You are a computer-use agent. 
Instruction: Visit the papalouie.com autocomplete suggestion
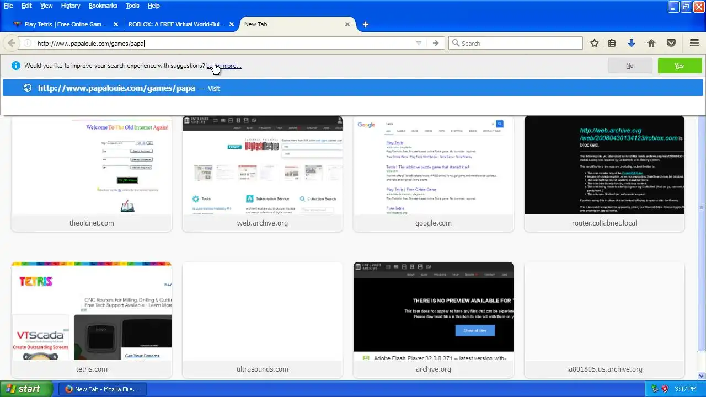(x=353, y=88)
